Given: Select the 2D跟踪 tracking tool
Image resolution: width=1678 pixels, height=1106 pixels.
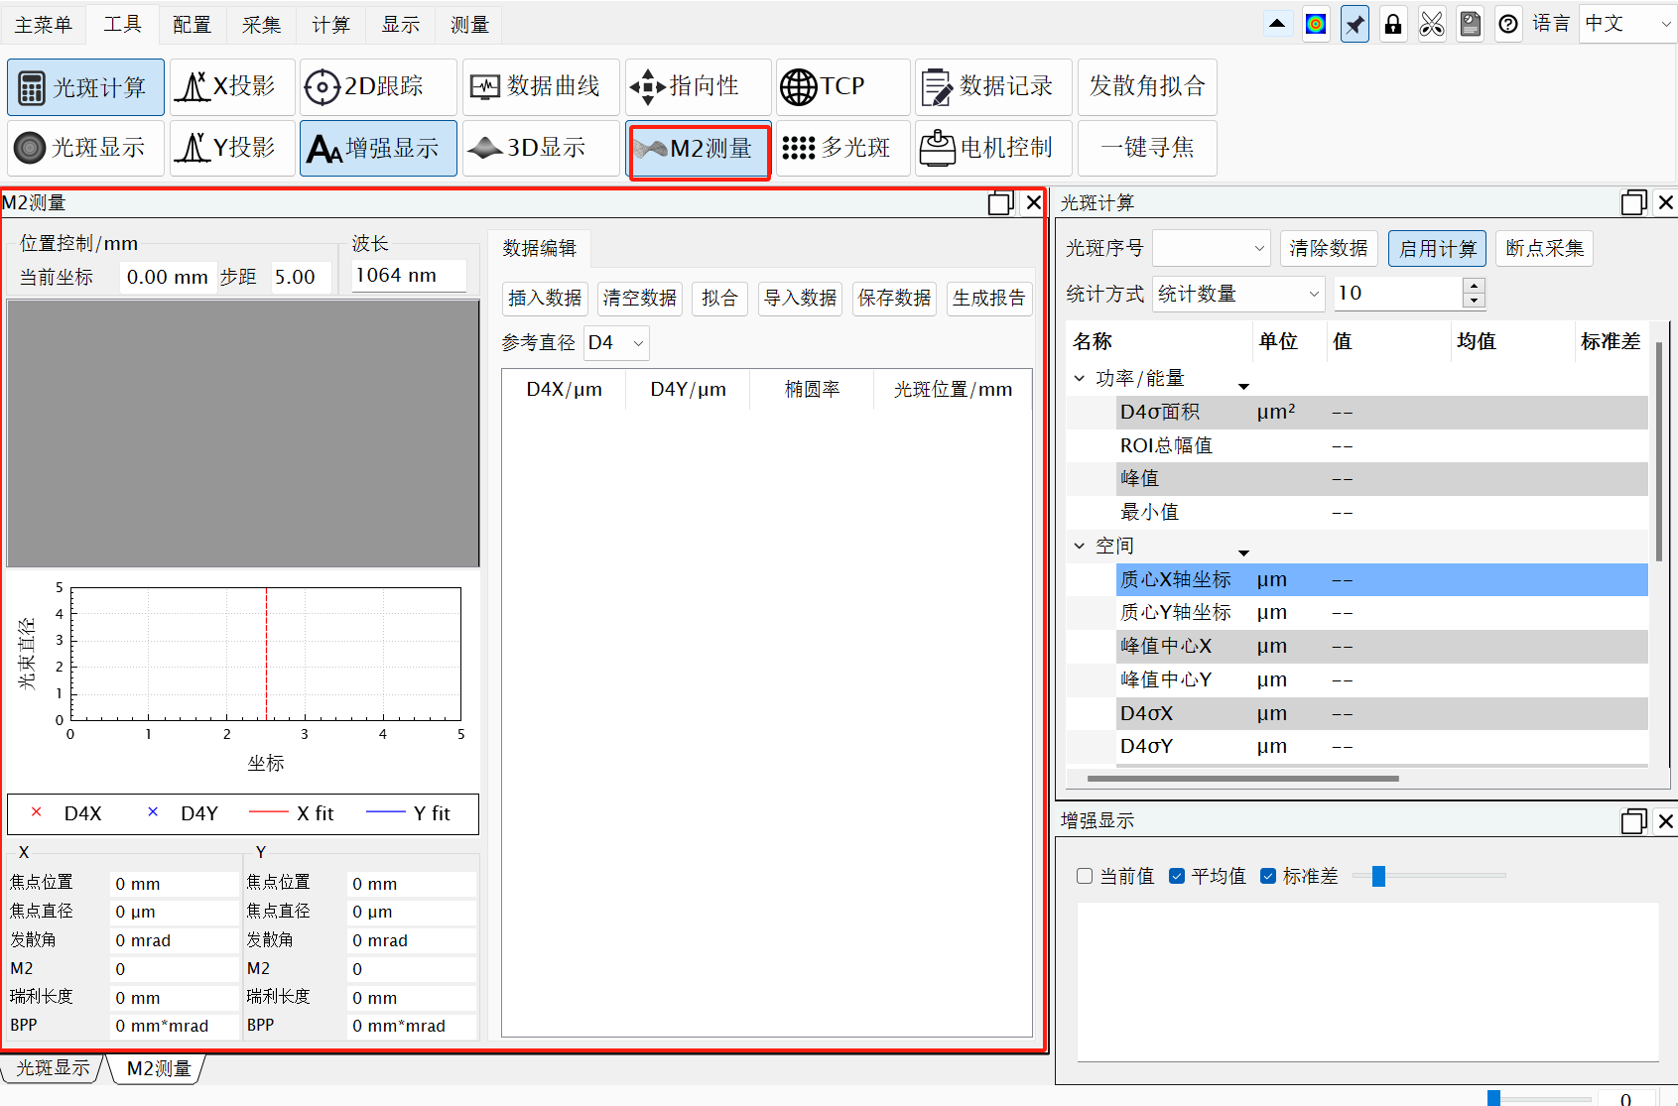Looking at the screenshot, I should coord(378,87).
